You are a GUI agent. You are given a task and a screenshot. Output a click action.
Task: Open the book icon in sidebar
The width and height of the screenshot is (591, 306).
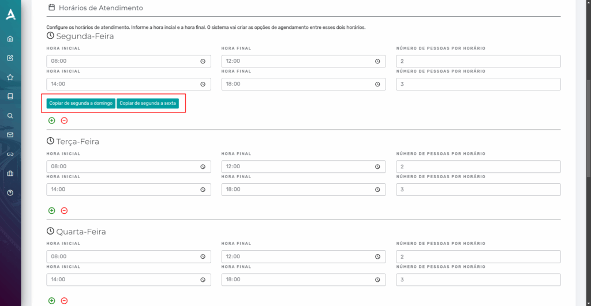click(10, 96)
